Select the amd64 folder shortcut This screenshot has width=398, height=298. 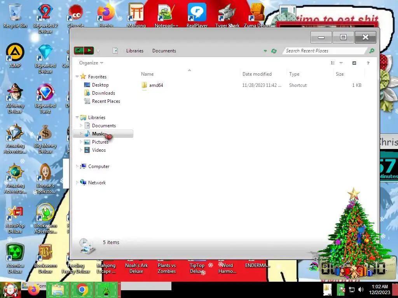point(152,85)
